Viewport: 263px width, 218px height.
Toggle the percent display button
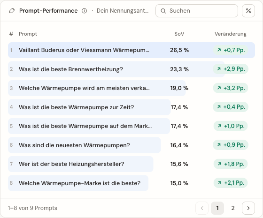pyautogui.click(x=248, y=11)
